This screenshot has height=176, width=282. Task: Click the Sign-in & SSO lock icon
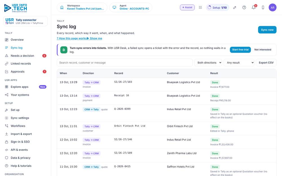tap(6, 142)
